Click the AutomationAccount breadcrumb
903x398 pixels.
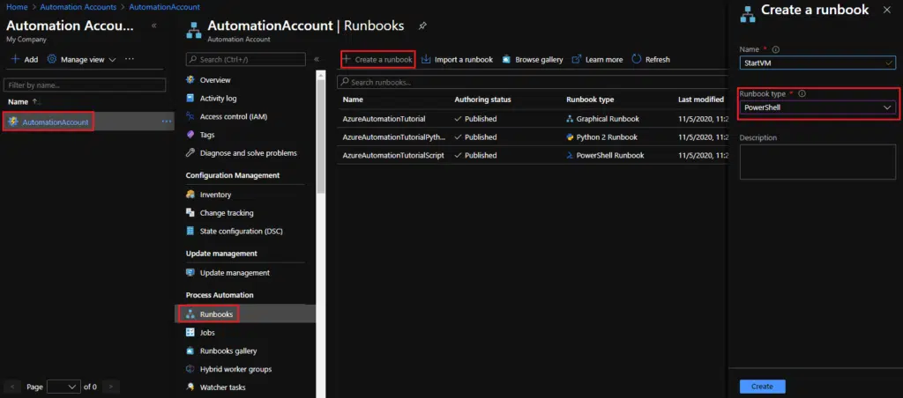(x=165, y=7)
